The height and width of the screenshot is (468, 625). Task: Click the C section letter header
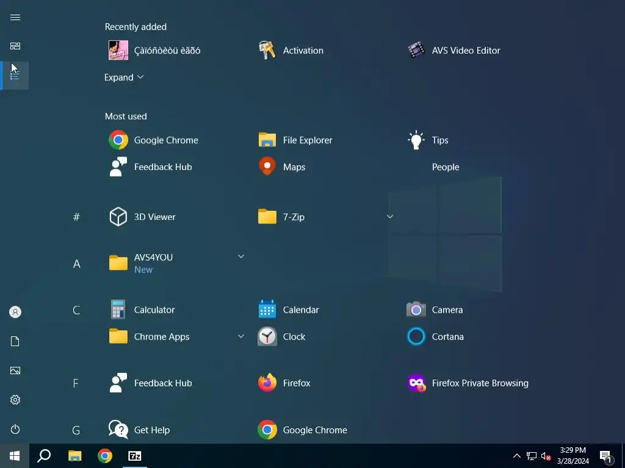coord(76,310)
